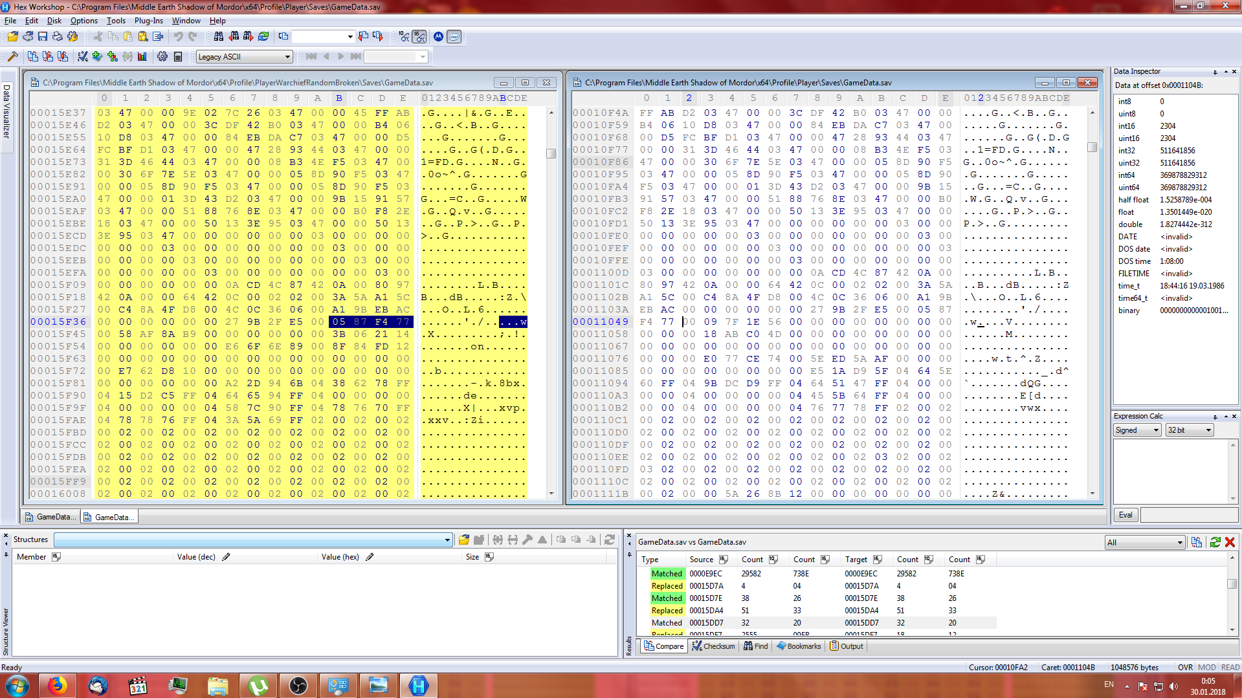Clear compare results with red X icon
The width and height of the screenshot is (1242, 698).
[x=1230, y=542]
